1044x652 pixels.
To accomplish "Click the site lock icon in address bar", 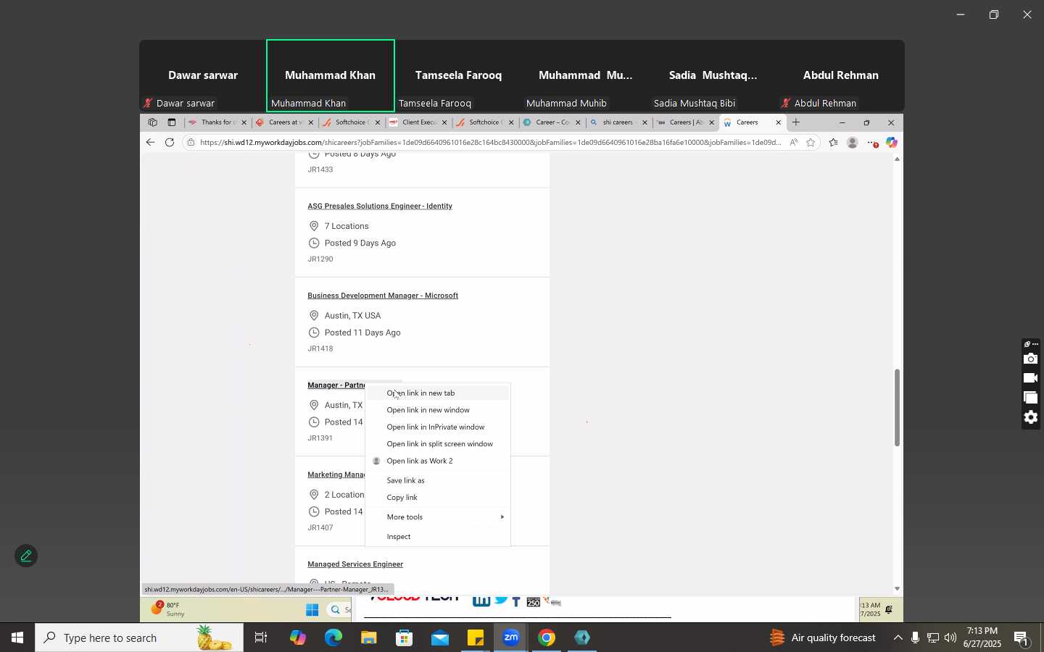I will (x=191, y=143).
